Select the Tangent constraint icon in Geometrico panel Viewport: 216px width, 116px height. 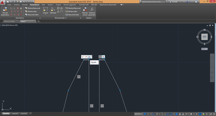coord(11,15)
